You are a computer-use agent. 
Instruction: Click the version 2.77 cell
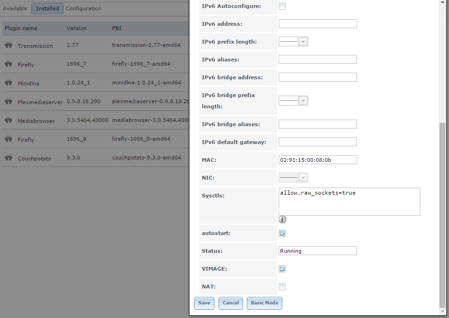[x=72, y=45]
